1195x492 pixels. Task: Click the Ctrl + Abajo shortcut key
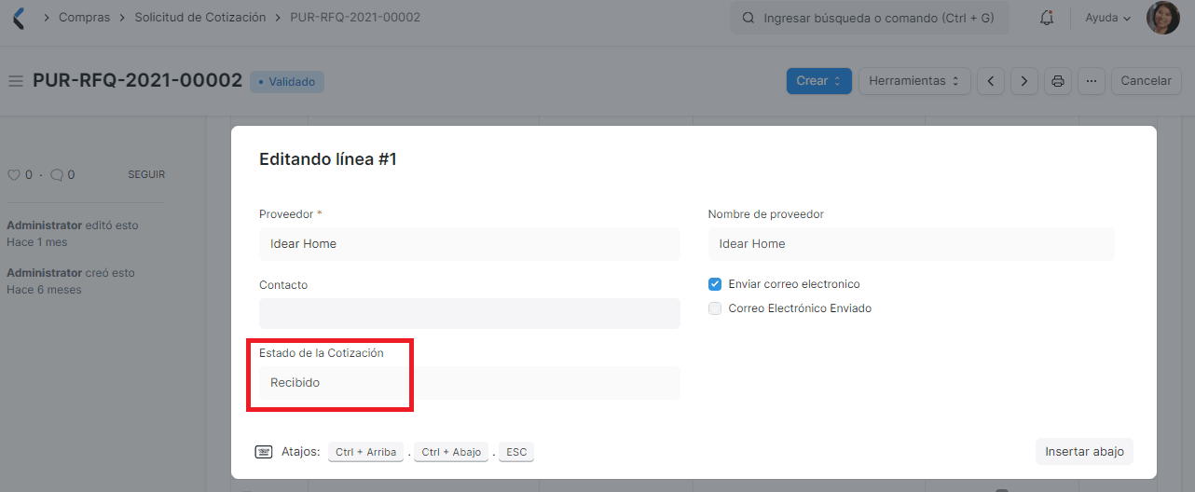[451, 452]
